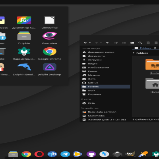Open the forward history dropdown arrow

point(101,43)
